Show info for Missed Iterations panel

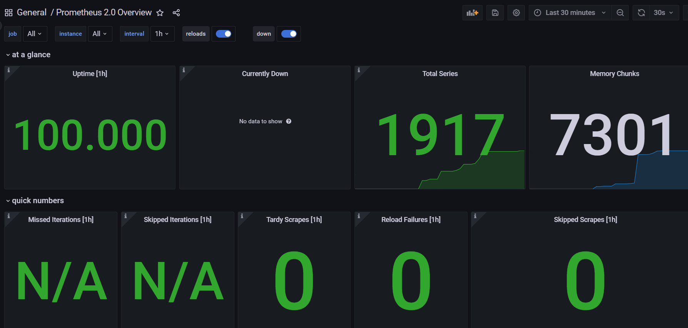8,216
